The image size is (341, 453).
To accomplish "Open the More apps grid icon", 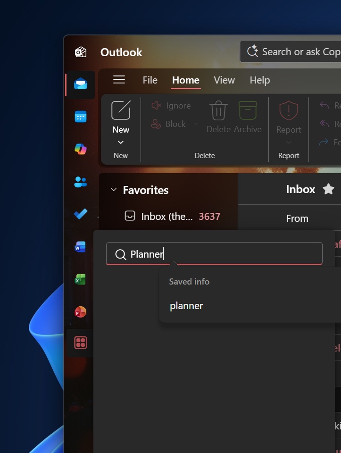I will click(x=81, y=343).
